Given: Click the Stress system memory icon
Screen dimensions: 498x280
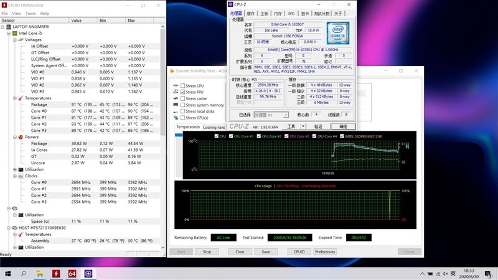Looking at the screenshot, I should (176, 105).
